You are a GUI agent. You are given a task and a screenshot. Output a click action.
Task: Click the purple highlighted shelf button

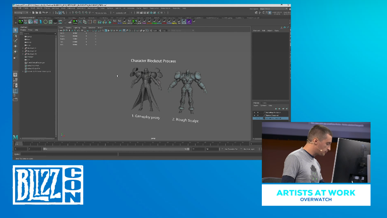point(189,22)
